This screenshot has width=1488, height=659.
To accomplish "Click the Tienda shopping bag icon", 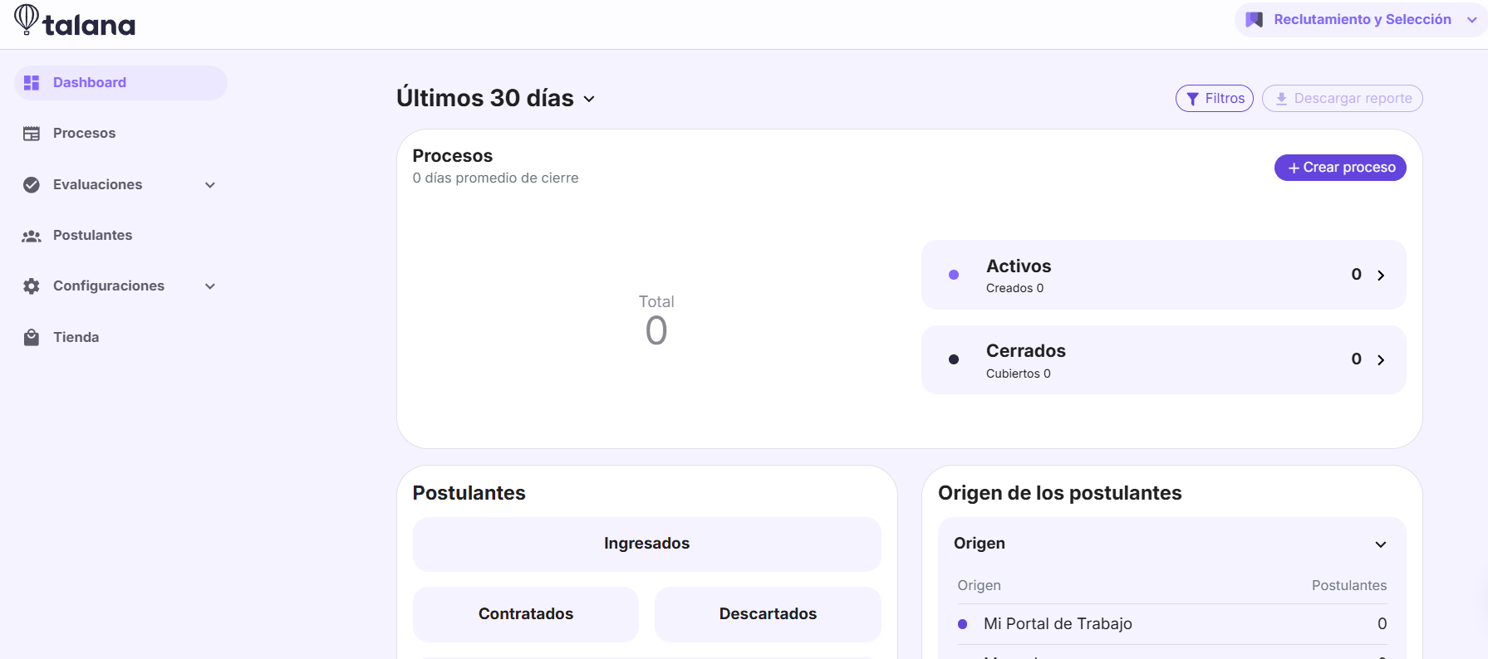I will [x=32, y=337].
